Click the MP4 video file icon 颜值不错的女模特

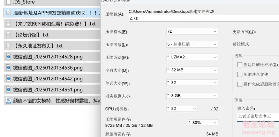[x=8, y=100]
